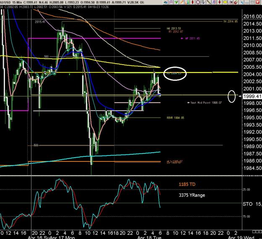
Task: Click the text annotation A icon
Action: pyautogui.click(x=214, y=3)
